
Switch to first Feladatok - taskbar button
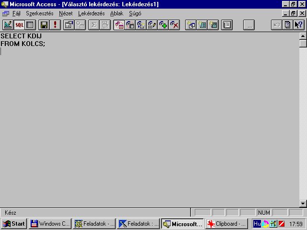(x=94, y=224)
